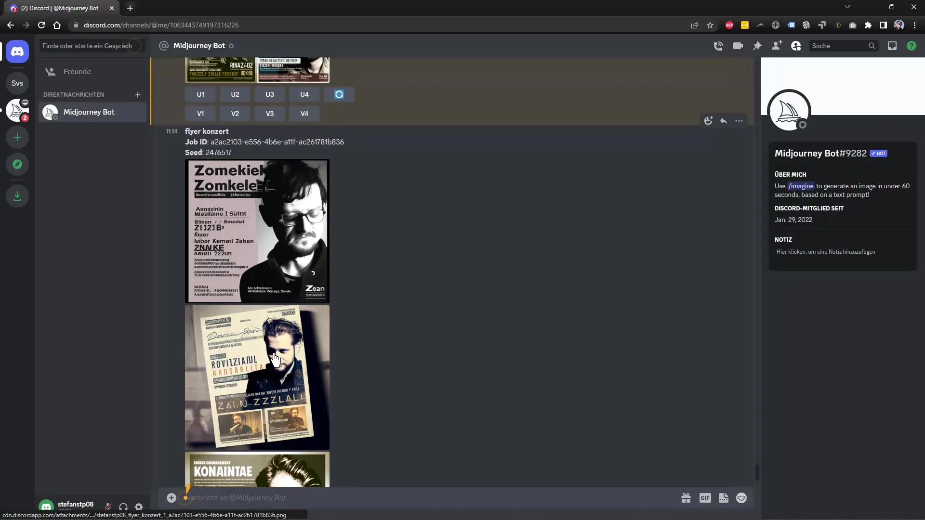
Task: Add a server with plus icon
Action: tap(17, 138)
